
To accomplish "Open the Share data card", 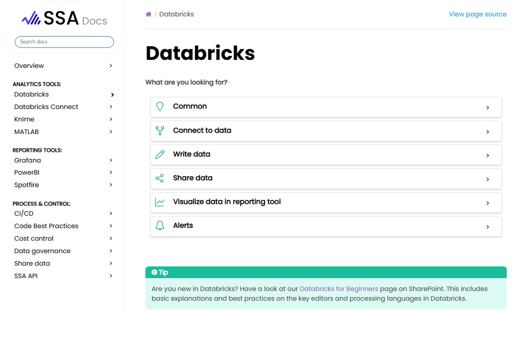I will tap(326, 179).
